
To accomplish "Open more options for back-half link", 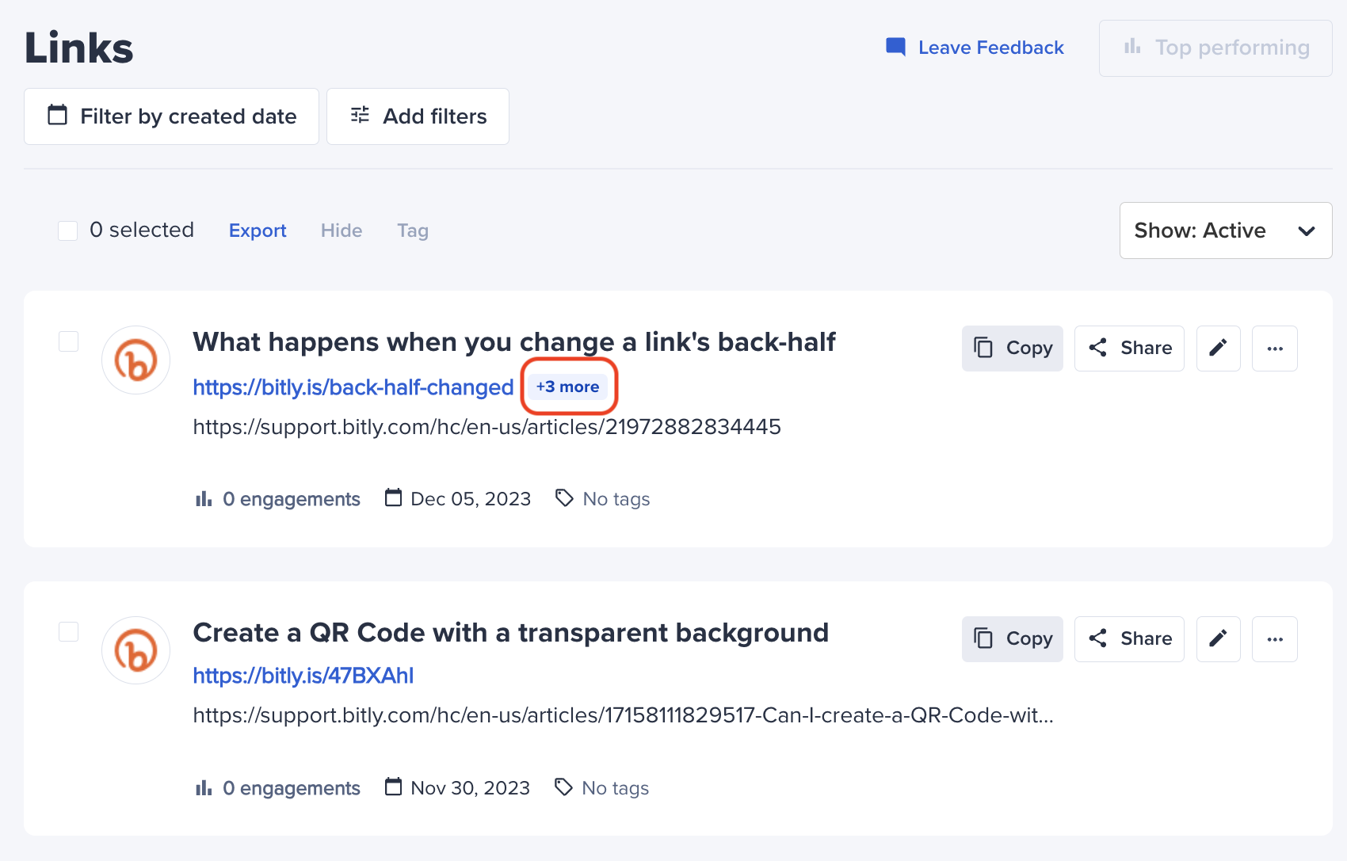I will click(x=1275, y=349).
